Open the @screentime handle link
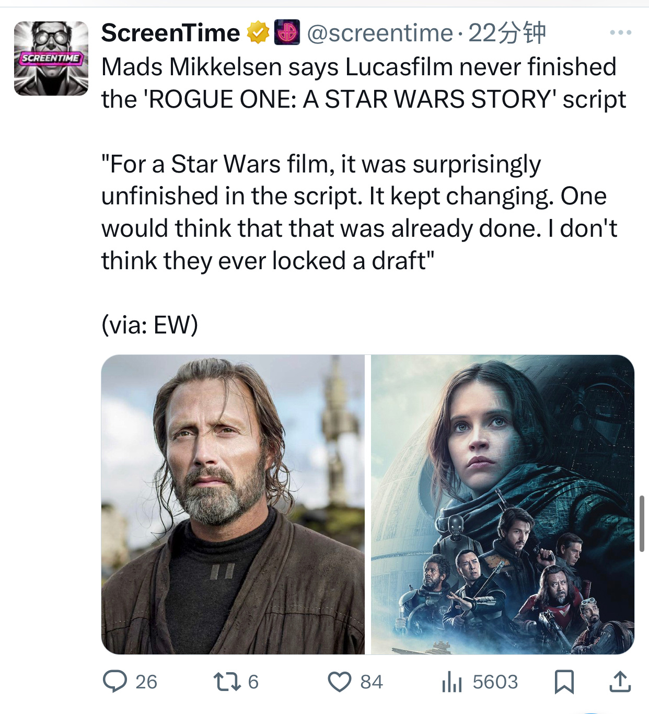This screenshot has height=714, width=649. pos(380,33)
